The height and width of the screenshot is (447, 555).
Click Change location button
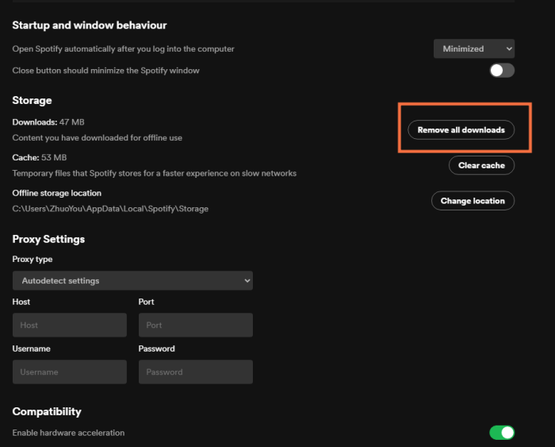(x=473, y=201)
